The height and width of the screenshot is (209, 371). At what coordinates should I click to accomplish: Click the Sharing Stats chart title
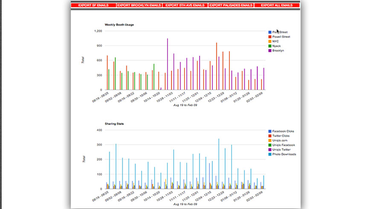point(114,124)
